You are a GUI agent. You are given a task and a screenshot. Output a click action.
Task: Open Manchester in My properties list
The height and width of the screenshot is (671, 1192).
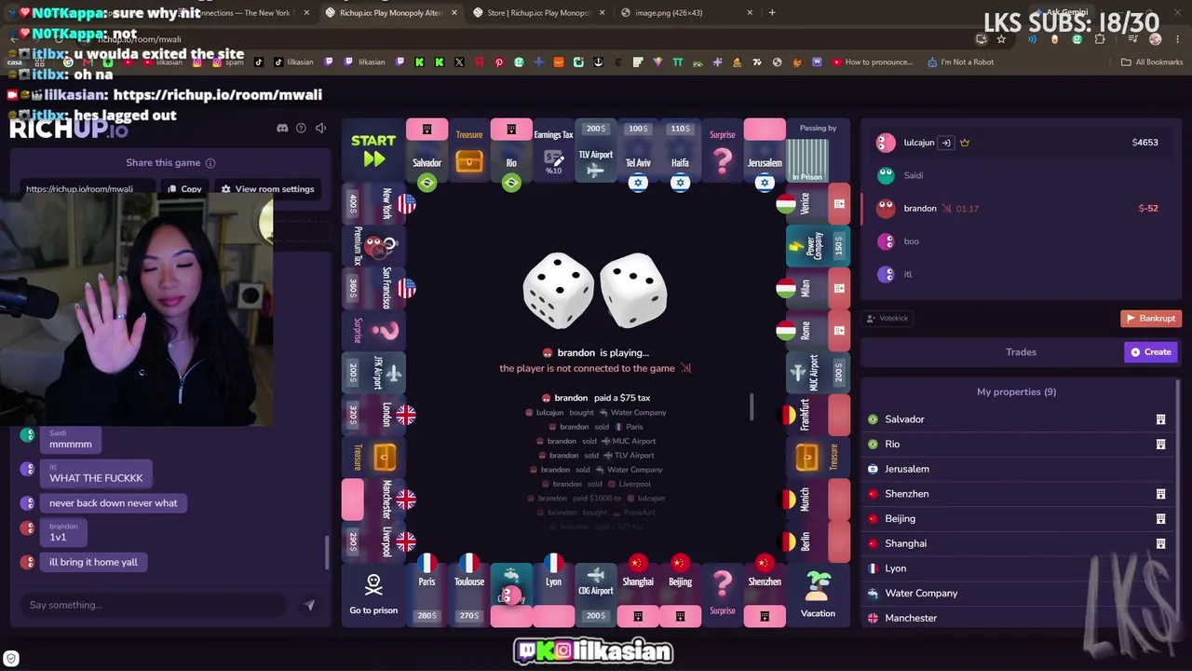tap(1017, 618)
